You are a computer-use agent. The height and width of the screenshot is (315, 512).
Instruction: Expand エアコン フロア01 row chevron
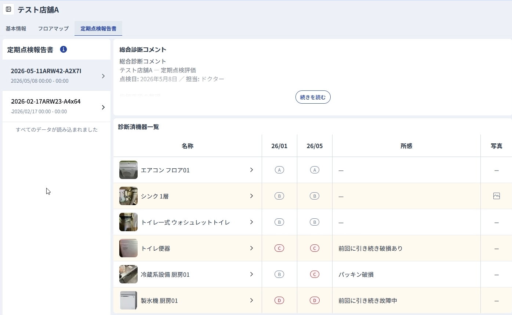(251, 170)
